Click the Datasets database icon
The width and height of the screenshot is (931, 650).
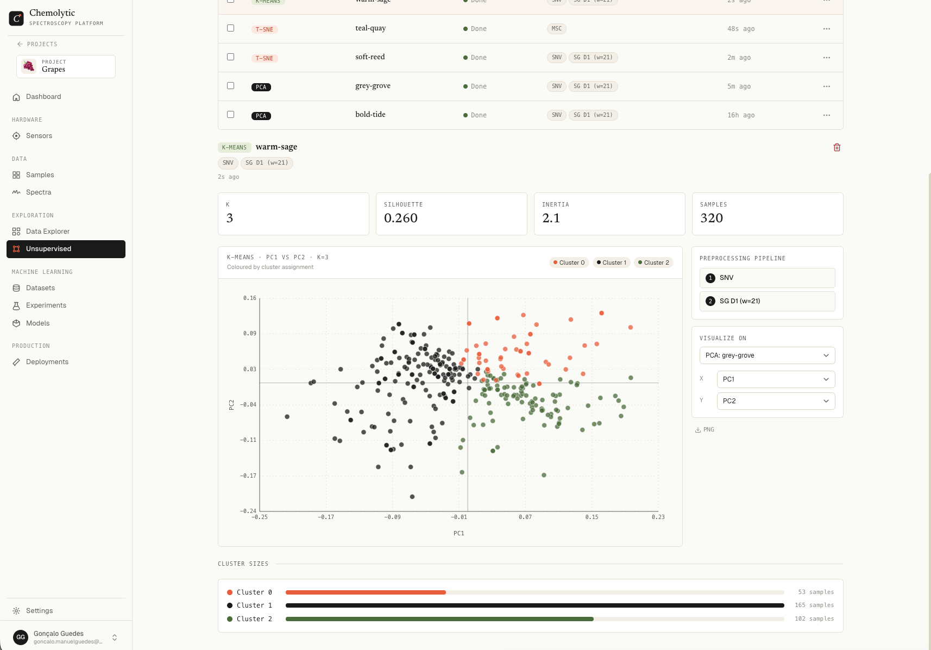click(x=16, y=288)
